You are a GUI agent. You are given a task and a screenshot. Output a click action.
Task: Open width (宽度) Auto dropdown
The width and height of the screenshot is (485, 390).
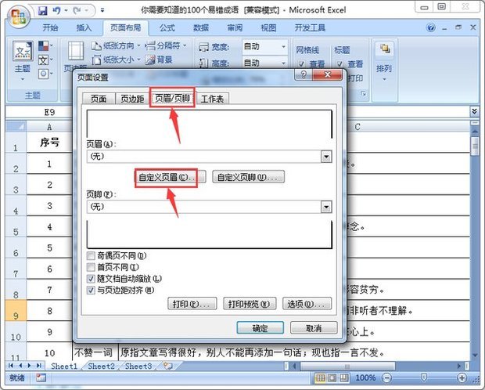[x=283, y=47]
